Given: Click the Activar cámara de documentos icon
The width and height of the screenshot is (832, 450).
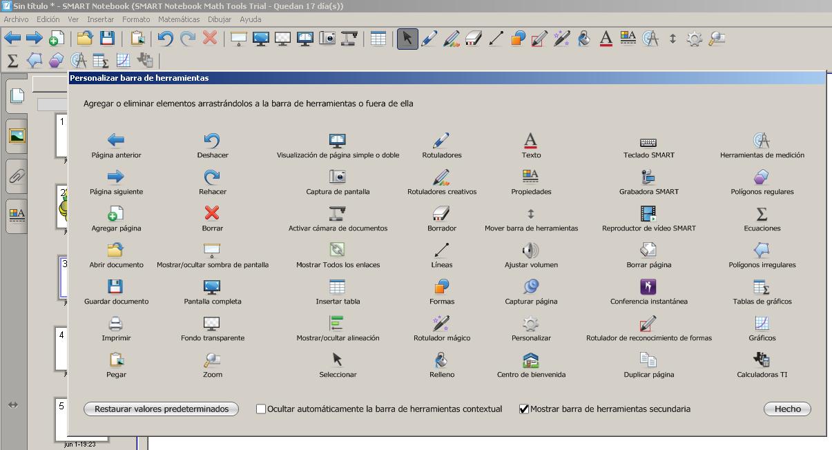Looking at the screenshot, I should pos(337,213).
